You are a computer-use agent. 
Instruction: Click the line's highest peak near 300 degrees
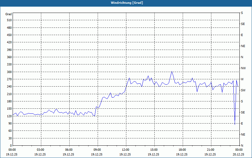172,71
